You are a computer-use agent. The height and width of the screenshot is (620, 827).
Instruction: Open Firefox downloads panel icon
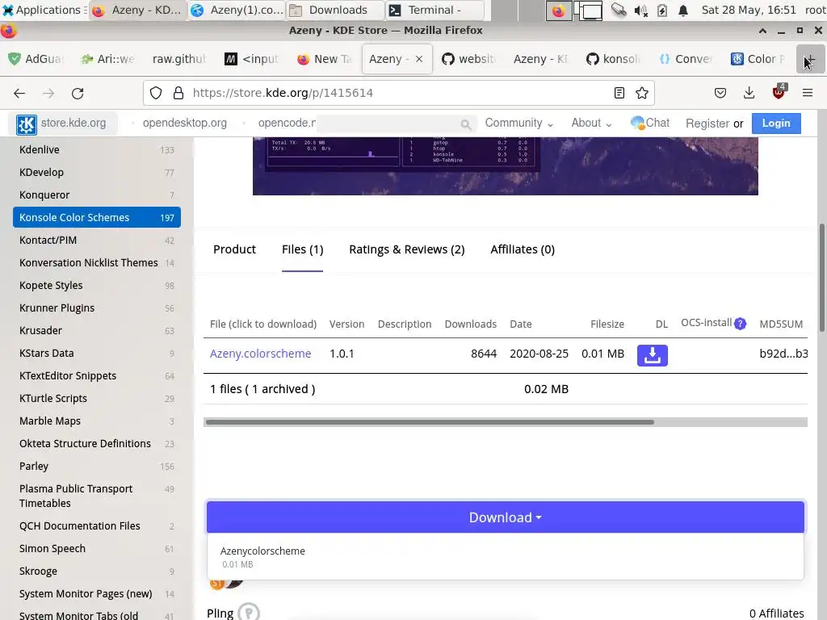749,94
